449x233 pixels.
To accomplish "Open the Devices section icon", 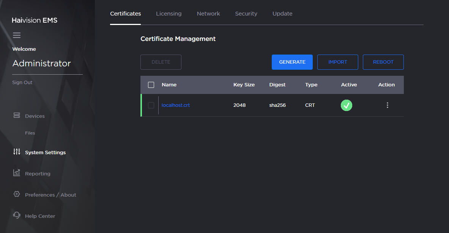I will click(x=17, y=116).
